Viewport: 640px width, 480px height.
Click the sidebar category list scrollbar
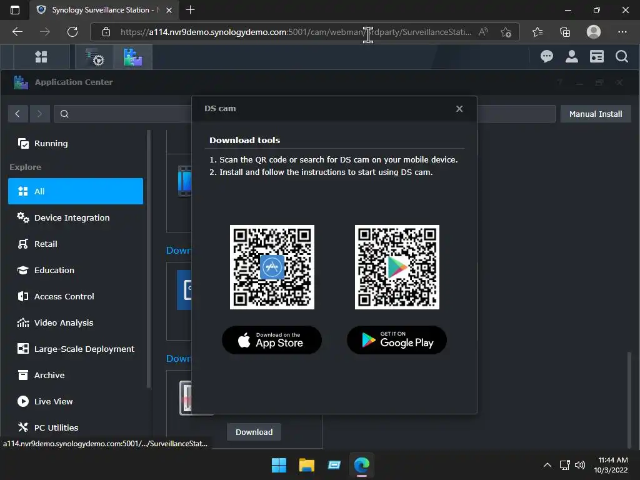149,259
